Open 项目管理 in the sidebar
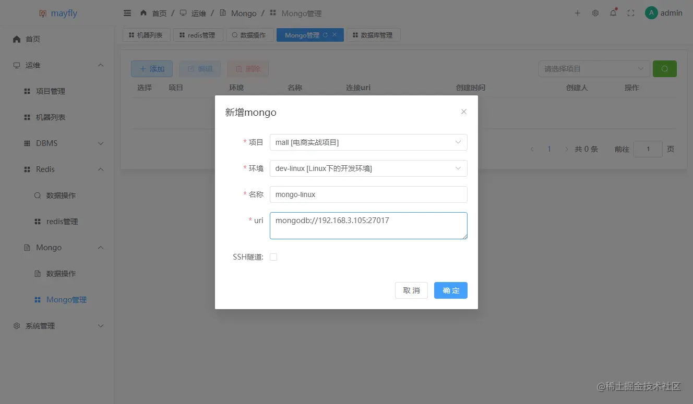Image resolution: width=693 pixels, height=404 pixels. pos(51,91)
